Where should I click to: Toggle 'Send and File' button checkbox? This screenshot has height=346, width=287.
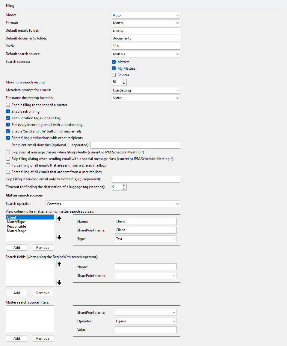pyautogui.click(x=8, y=131)
